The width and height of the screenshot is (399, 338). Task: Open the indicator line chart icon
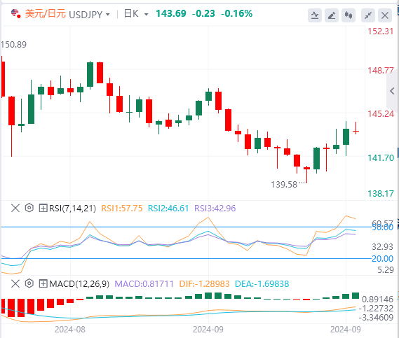(x=315, y=15)
